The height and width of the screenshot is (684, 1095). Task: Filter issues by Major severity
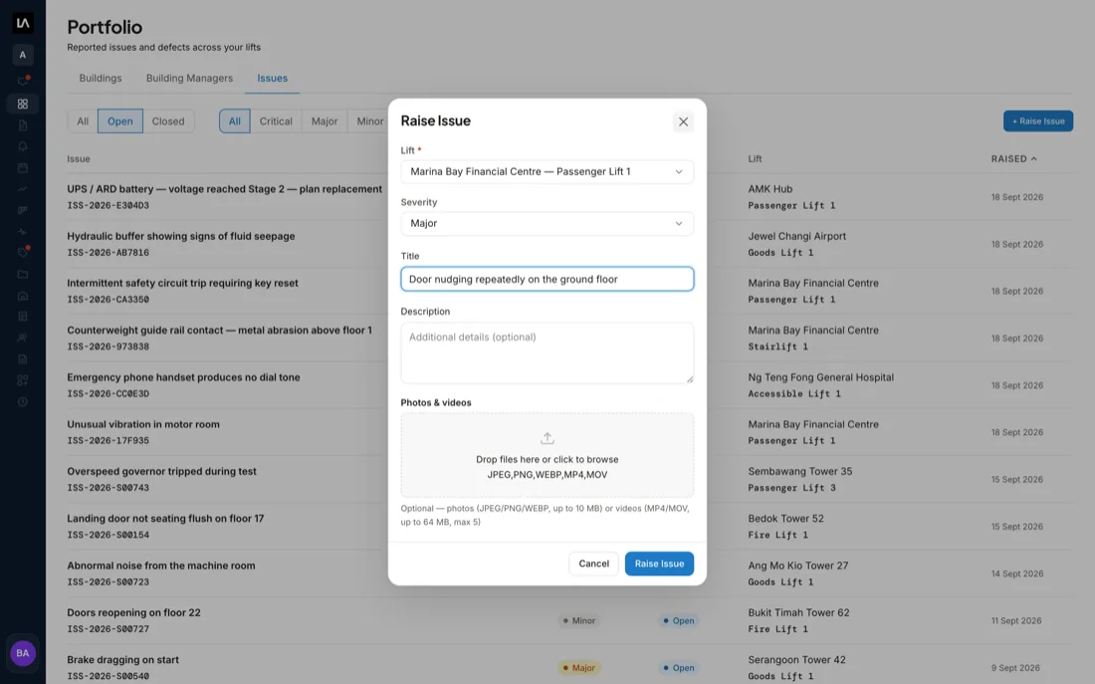point(325,120)
